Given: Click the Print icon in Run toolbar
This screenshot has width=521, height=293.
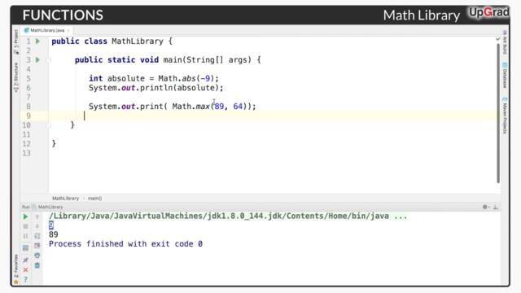Looking at the screenshot, I should 37,256.
